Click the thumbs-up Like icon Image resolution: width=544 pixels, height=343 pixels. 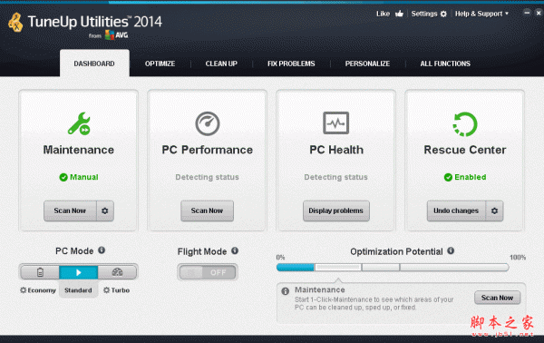click(x=399, y=14)
